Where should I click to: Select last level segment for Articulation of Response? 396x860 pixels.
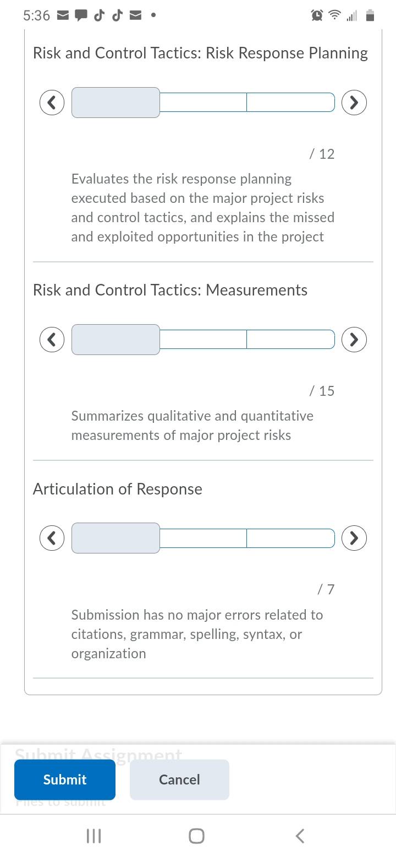click(x=291, y=537)
